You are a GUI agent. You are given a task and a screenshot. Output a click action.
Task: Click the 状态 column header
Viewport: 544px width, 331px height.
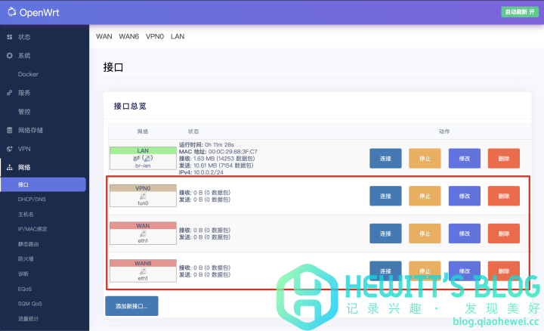193,131
